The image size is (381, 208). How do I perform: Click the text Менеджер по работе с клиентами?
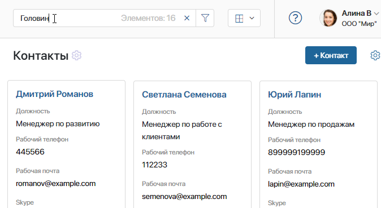(182, 130)
